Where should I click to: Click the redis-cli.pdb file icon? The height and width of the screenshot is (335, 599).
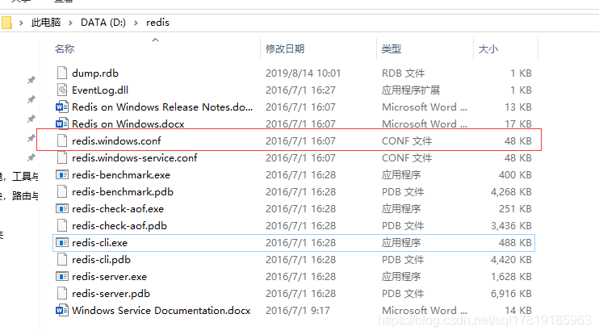(62, 259)
